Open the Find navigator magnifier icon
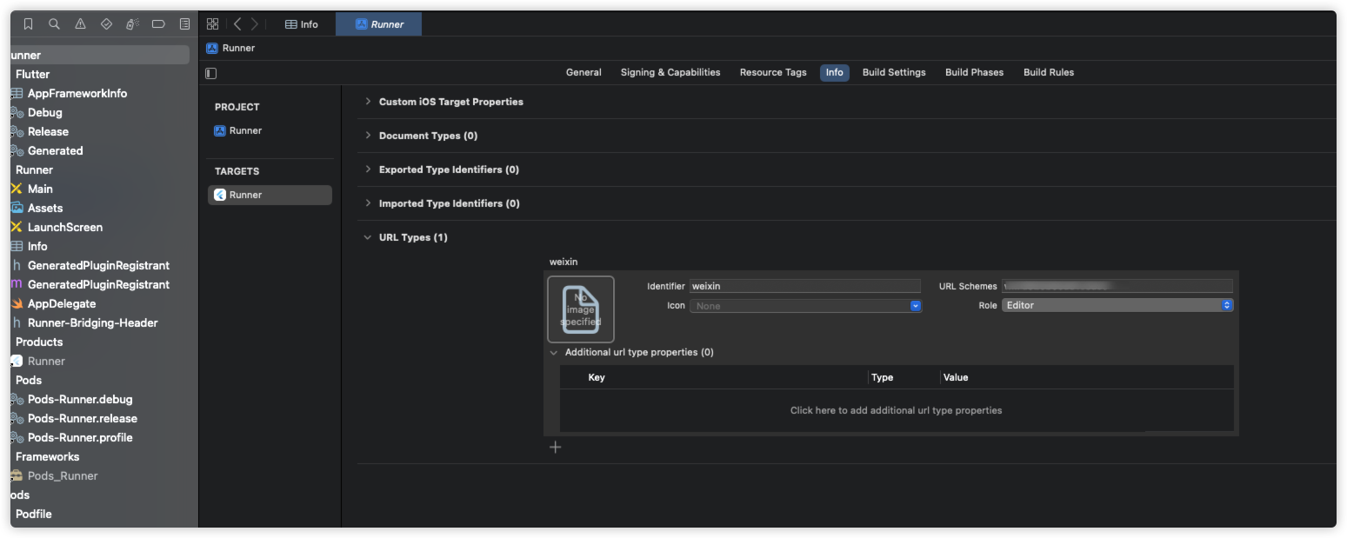1347x538 pixels. pos(55,24)
